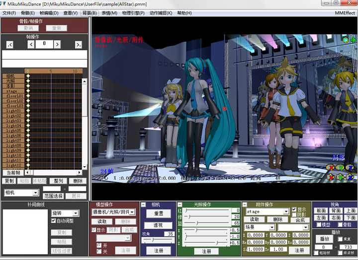Toggle the 自动调整 auto-adjust checkbox
The width and height of the screenshot is (358, 260).
[54, 221]
